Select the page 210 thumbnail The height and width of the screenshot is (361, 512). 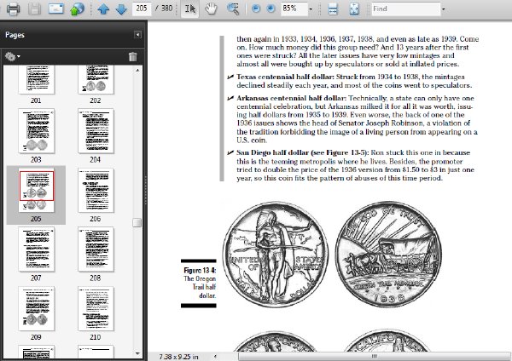96,308
